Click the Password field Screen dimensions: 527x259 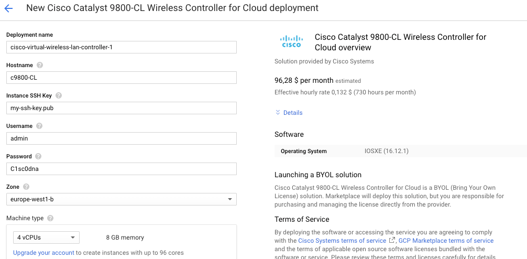point(121,169)
